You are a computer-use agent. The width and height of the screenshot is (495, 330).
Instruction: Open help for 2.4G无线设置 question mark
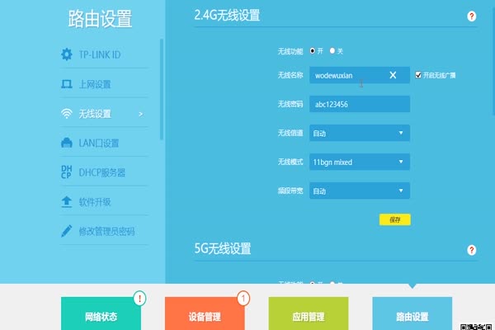pos(471,16)
